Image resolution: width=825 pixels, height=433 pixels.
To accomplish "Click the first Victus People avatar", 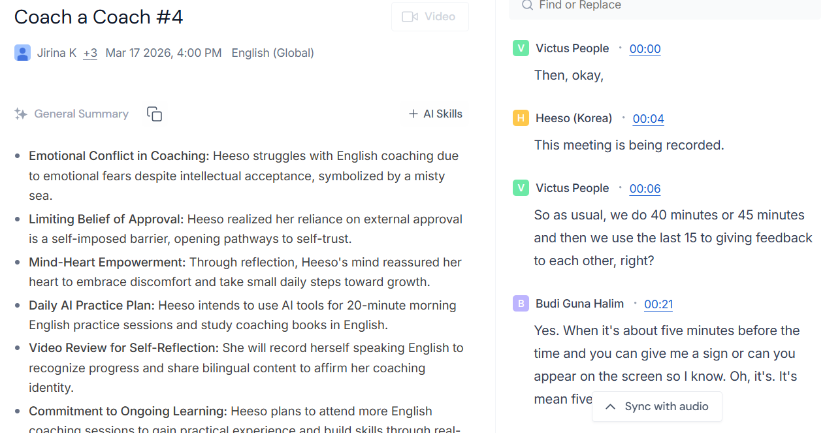I will tap(521, 48).
